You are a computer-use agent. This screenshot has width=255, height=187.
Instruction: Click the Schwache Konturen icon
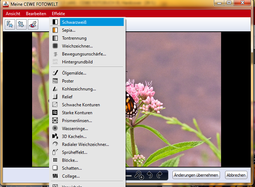click(55, 104)
